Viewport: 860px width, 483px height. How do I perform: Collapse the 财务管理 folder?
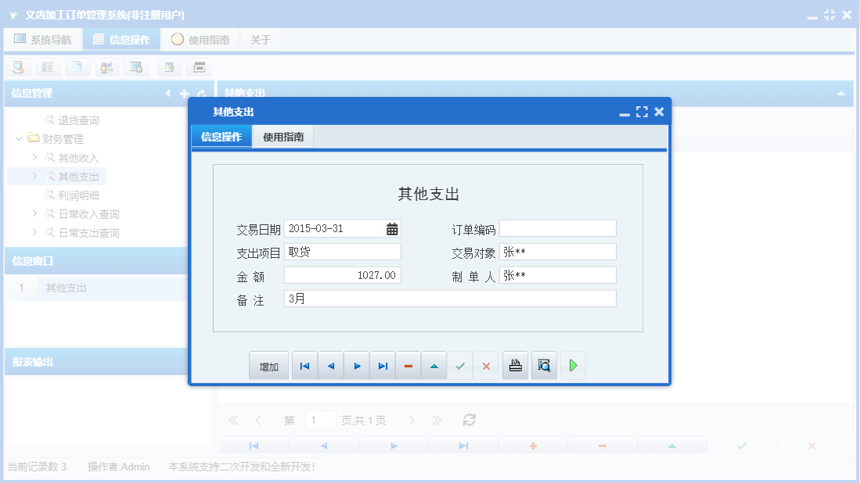click(x=19, y=138)
